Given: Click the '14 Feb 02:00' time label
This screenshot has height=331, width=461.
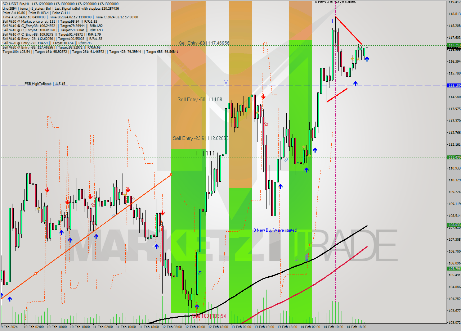Looking at the screenshot, I should pos(310,327).
